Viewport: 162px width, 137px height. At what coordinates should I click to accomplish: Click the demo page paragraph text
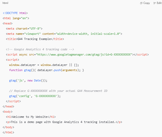click(x=63, y=122)
